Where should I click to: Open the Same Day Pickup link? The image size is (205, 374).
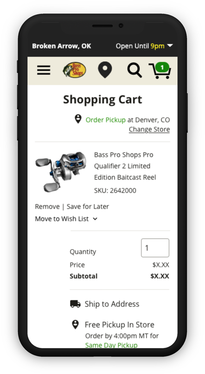111,345
